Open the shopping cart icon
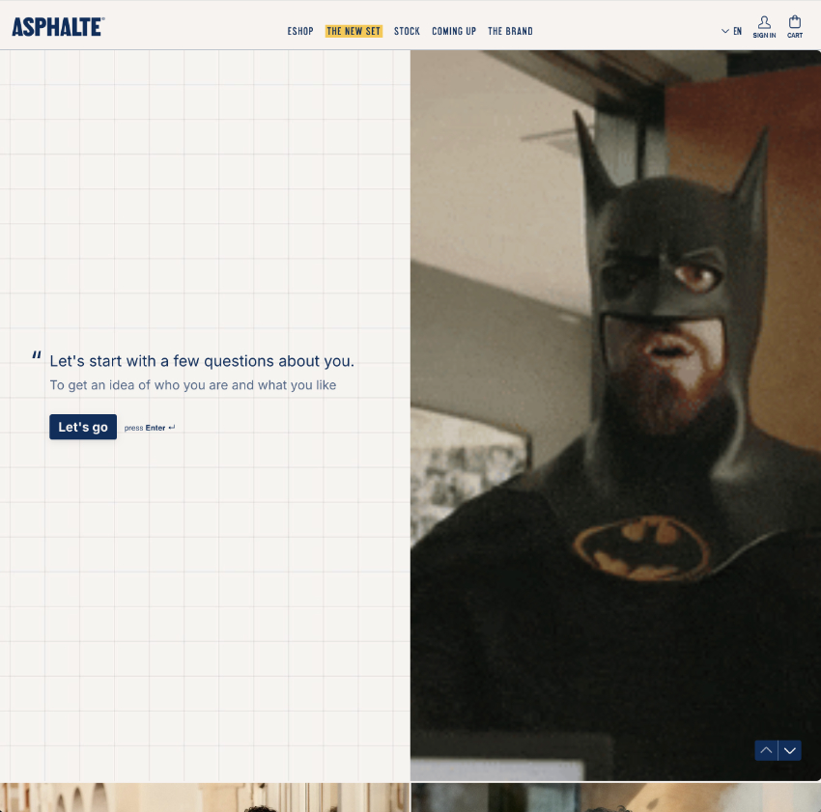The width and height of the screenshot is (821, 812). point(794,27)
